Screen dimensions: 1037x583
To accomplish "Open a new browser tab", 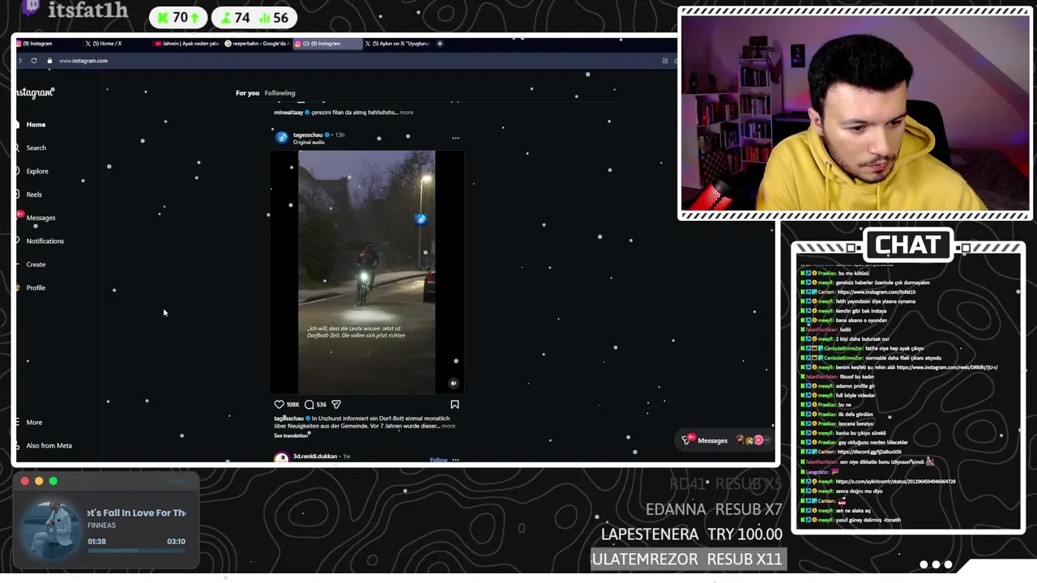I will coord(440,44).
